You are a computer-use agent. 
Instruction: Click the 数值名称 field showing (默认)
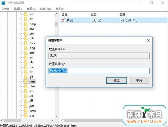(x=99, y=56)
